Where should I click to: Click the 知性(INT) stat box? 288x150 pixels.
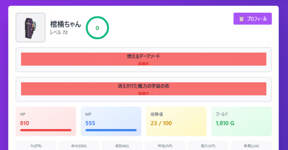coord(165,145)
